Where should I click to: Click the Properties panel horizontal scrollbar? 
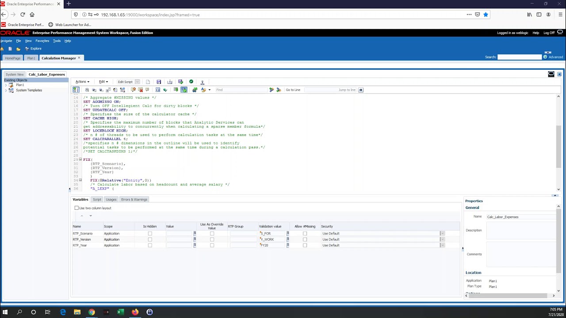509,295
